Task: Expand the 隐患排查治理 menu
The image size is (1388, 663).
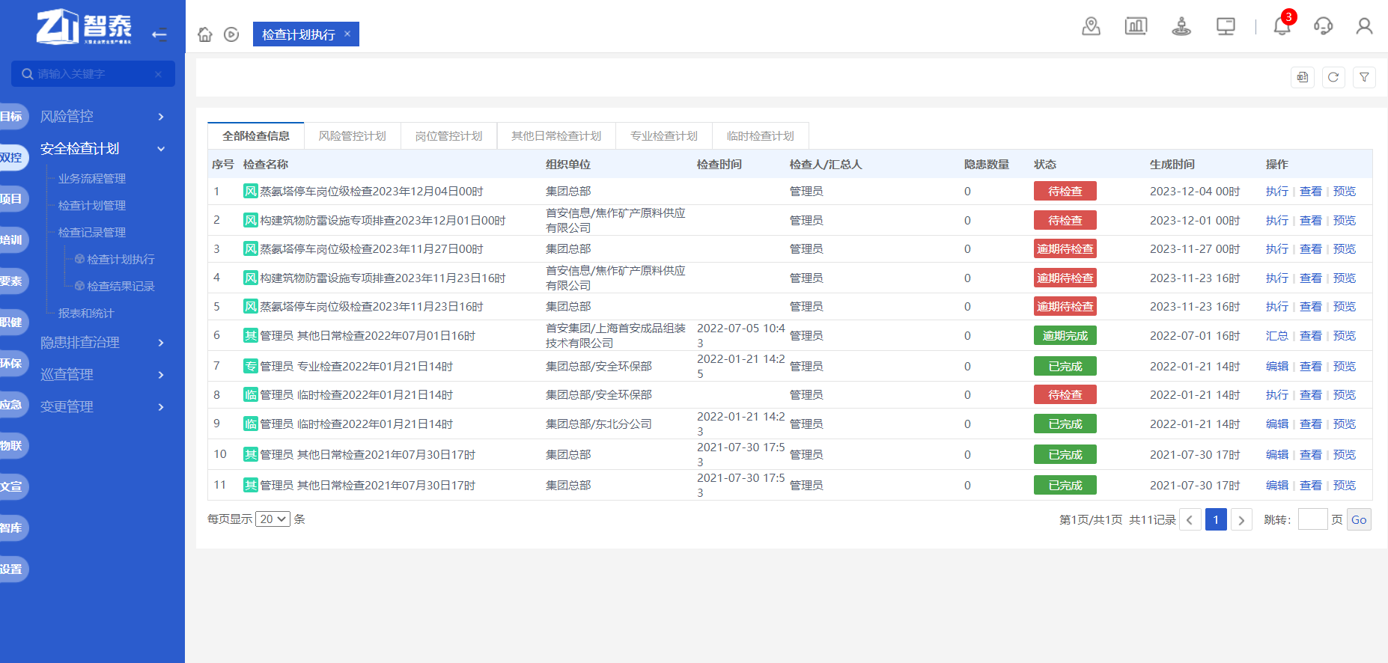Action: coord(103,342)
